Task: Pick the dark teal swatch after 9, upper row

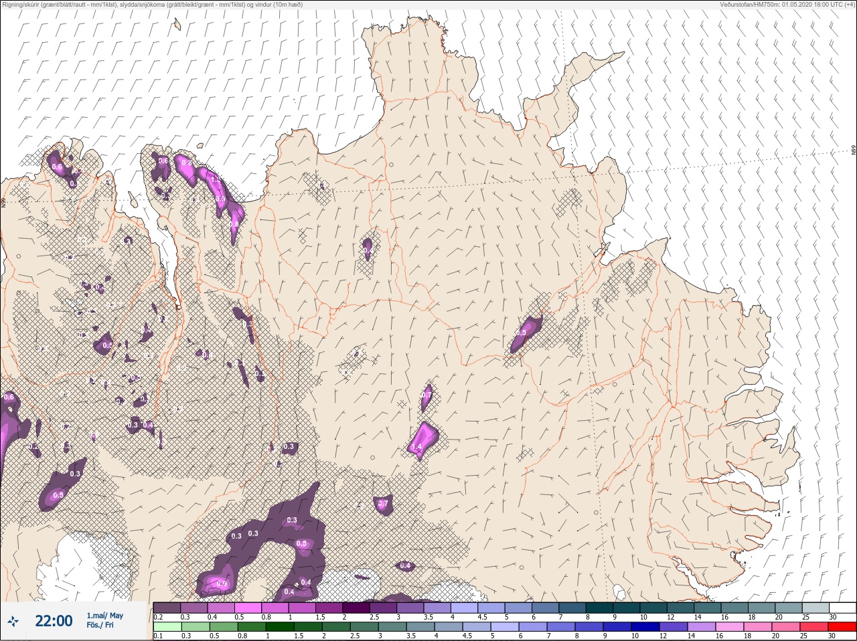Action: [x=627, y=607]
